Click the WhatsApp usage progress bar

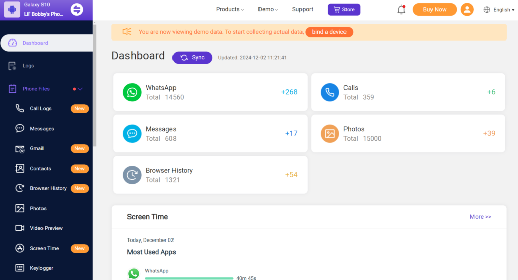189,278
